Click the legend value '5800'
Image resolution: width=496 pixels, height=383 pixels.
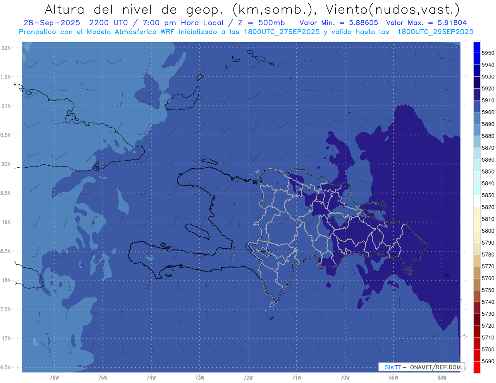(488, 231)
